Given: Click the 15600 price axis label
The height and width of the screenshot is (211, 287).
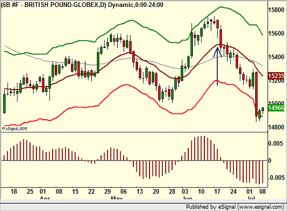Looking at the screenshot, I should click(276, 34).
